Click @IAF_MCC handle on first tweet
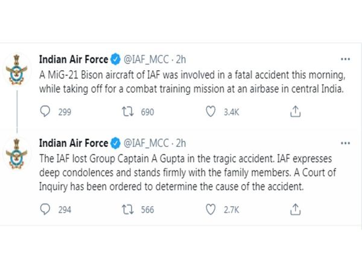 [147, 60]
